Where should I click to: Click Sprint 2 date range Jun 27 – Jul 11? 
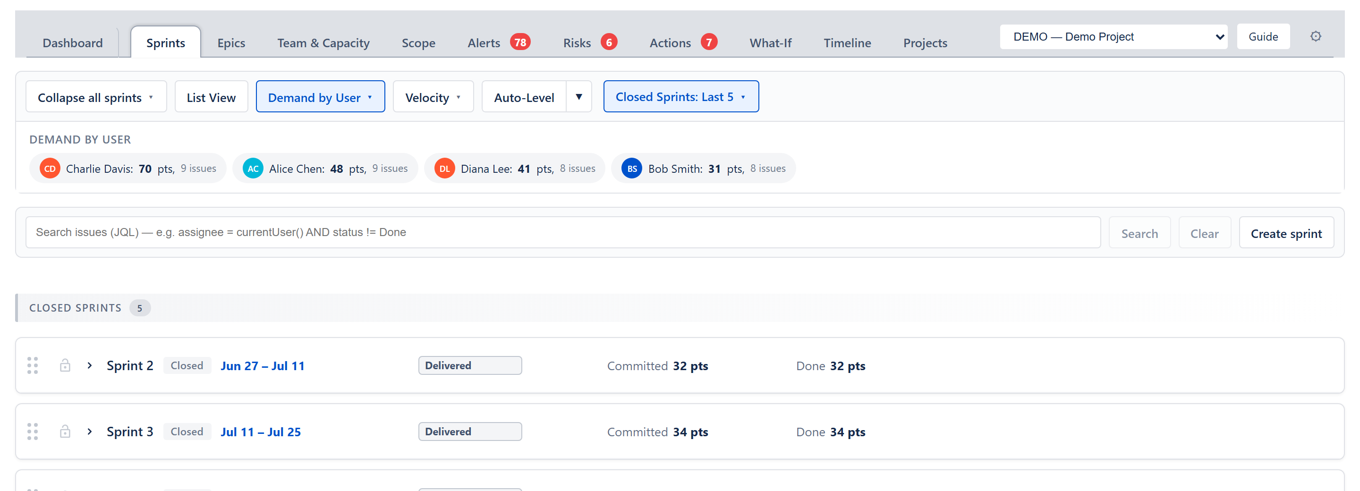(263, 365)
